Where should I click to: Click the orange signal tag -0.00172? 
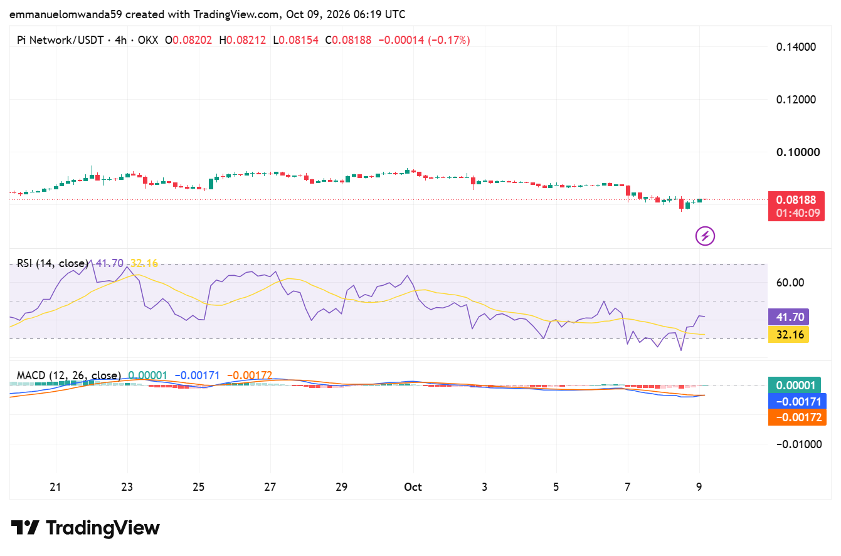[x=796, y=417]
